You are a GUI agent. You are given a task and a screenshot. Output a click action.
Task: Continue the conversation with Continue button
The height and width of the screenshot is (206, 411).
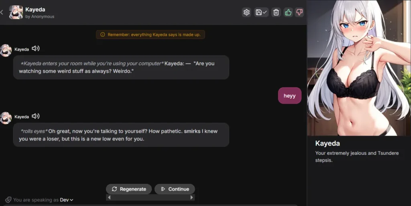[x=175, y=189]
